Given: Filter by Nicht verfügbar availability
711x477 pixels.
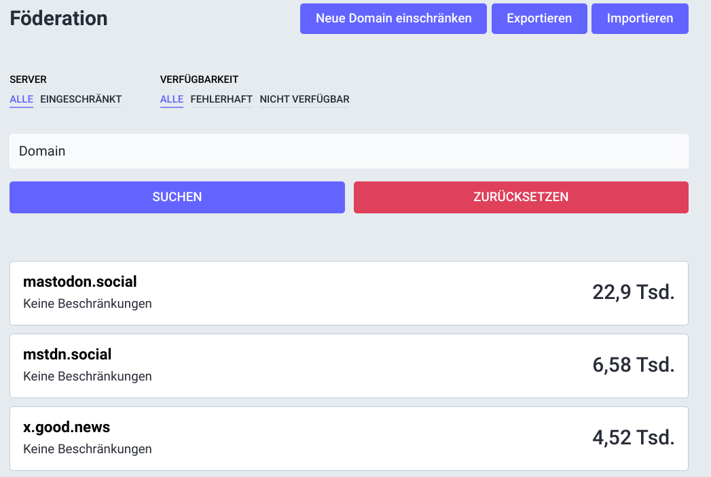Looking at the screenshot, I should coord(304,99).
